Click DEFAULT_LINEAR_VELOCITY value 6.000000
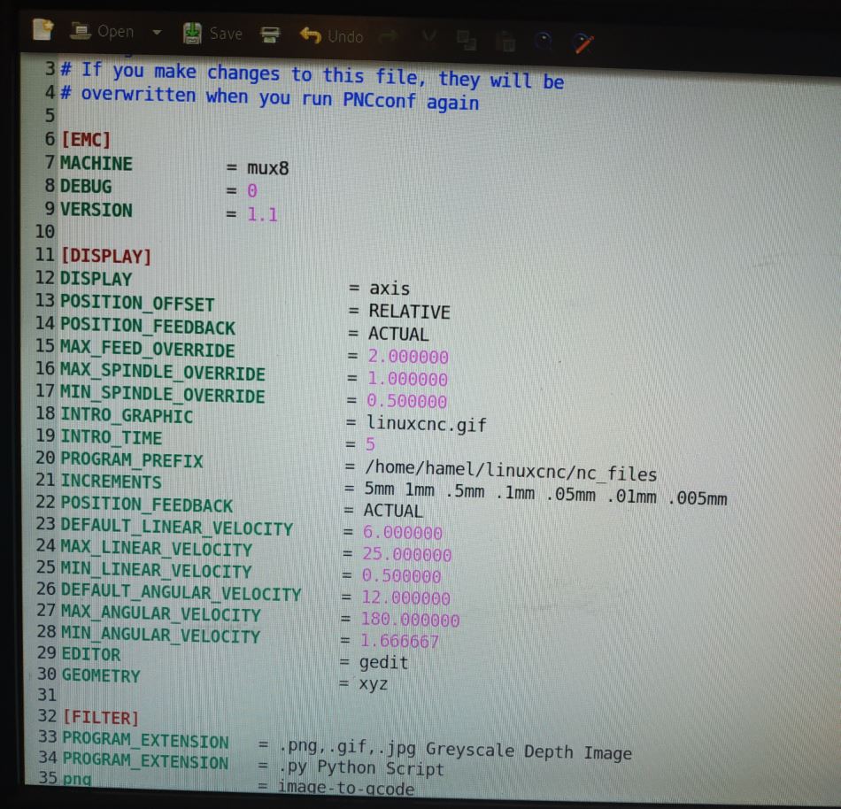 (x=403, y=533)
